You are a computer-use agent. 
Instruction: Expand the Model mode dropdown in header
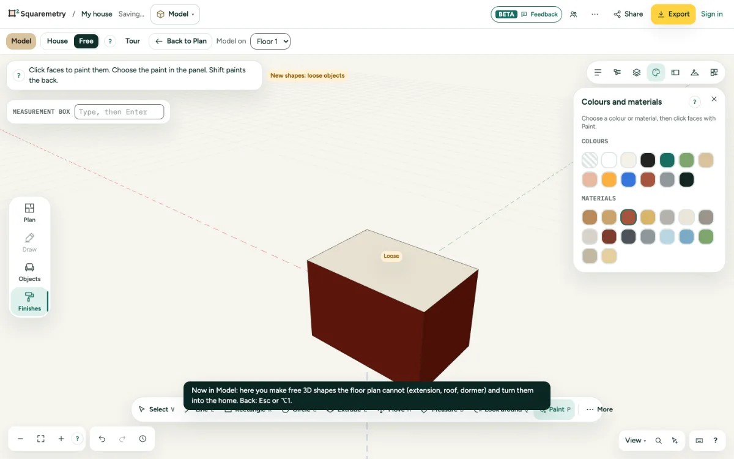point(175,14)
